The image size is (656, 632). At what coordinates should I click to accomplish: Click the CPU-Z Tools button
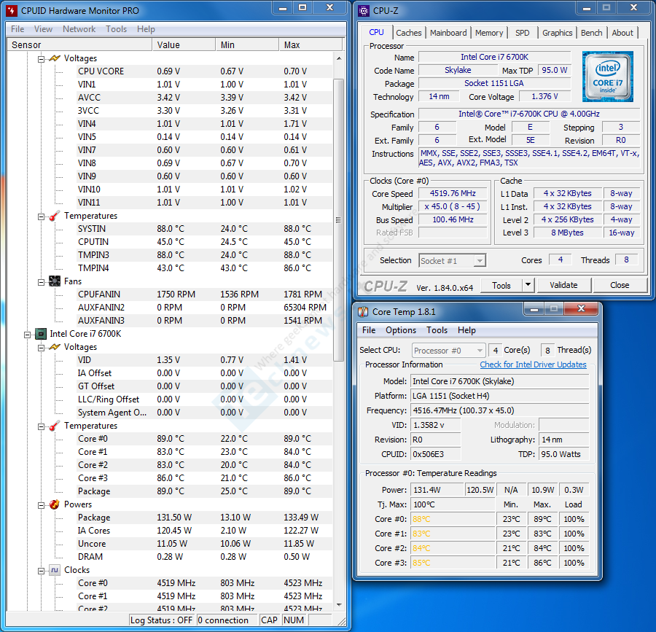coord(501,285)
